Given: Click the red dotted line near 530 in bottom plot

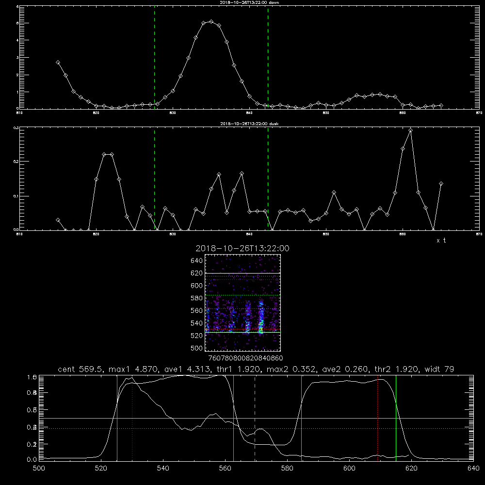Looking at the screenshot, I should [x=132, y=418].
